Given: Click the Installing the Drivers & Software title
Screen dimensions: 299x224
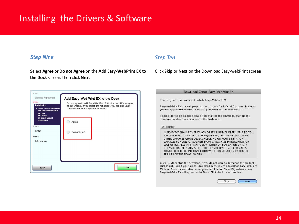Looking at the screenshot, I should pyautogui.click(x=86, y=18).
